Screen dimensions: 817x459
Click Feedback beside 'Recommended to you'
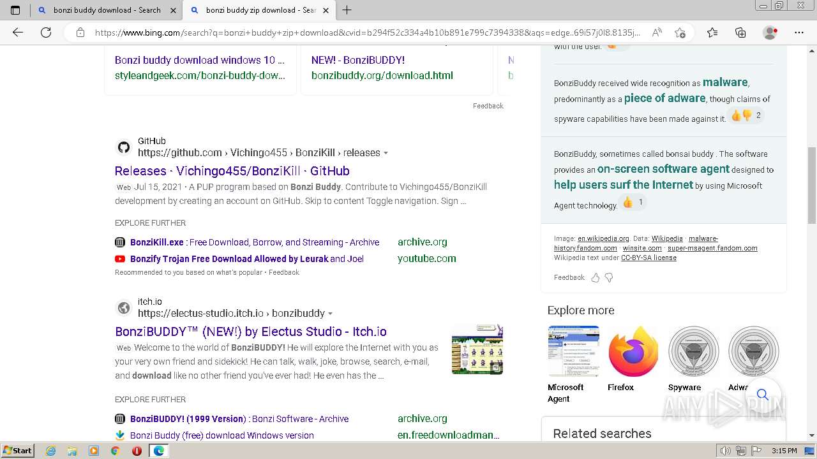tap(284, 272)
